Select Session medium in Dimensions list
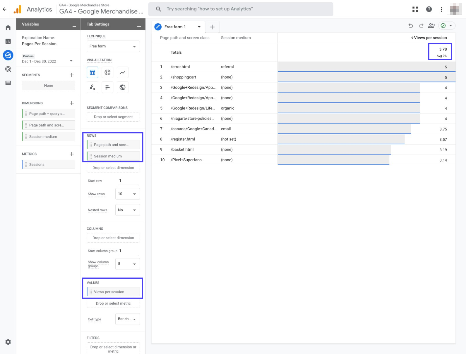The image size is (466, 354). (48, 136)
